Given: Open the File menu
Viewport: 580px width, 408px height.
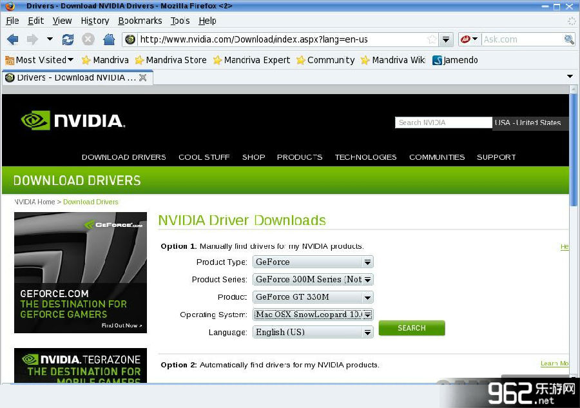Looking at the screenshot, I should point(12,21).
